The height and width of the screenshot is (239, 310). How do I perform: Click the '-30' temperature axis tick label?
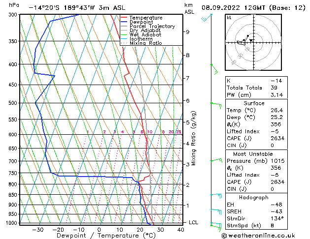point(38,230)
